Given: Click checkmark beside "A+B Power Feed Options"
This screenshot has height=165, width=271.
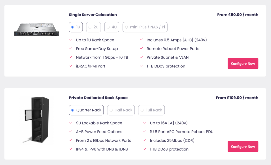Looking at the screenshot, I should 71,132.
